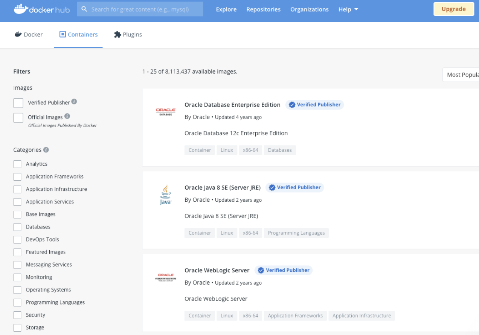Image resolution: width=479 pixels, height=335 pixels.
Task: Check the Base Images category
Action: tap(17, 214)
